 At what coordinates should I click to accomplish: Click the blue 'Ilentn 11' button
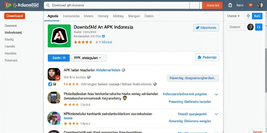click(59, 58)
